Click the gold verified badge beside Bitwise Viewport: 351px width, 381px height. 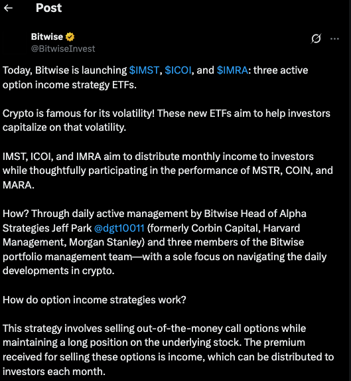(x=70, y=37)
